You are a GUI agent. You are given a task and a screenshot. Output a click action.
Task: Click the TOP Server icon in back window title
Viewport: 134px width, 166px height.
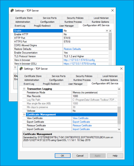pyautogui.click(x=12, y=10)
